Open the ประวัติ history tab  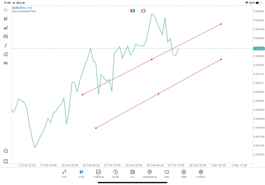115,174
